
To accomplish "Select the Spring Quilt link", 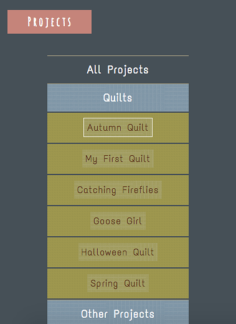I will [118, 283].
